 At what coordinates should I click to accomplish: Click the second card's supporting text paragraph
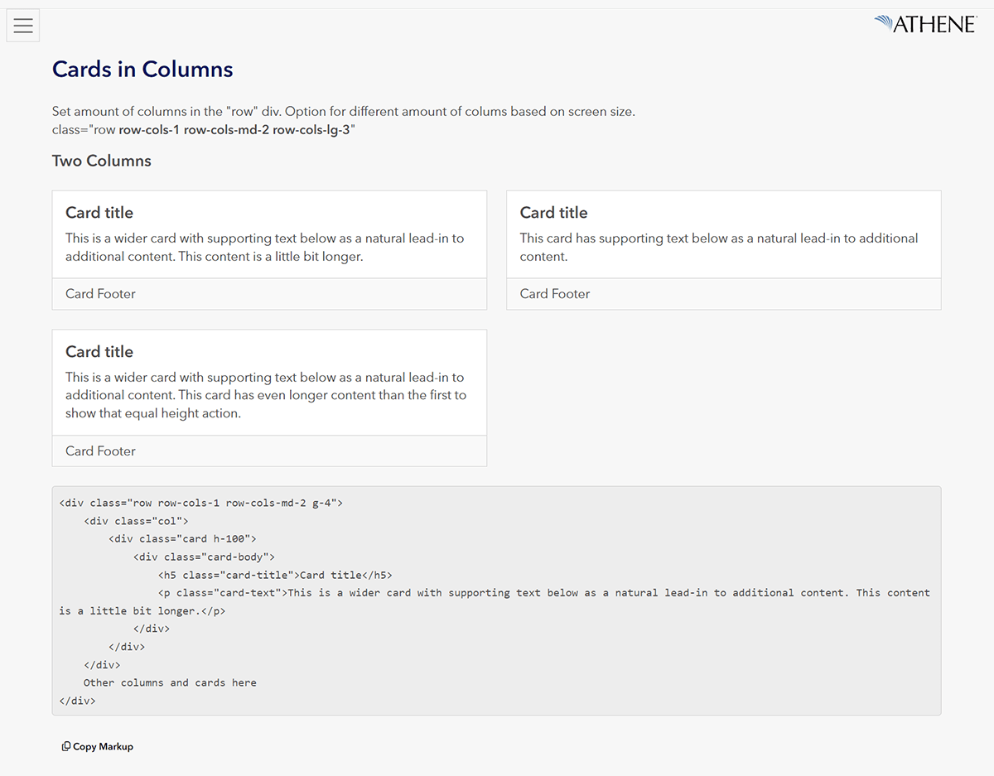[x=718, y=247]
